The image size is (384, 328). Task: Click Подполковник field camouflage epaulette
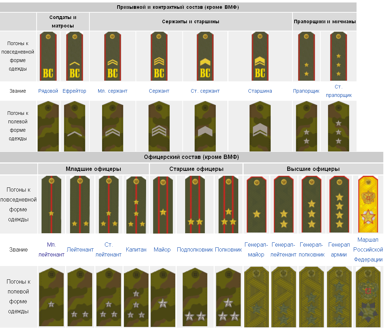point(195,297)
